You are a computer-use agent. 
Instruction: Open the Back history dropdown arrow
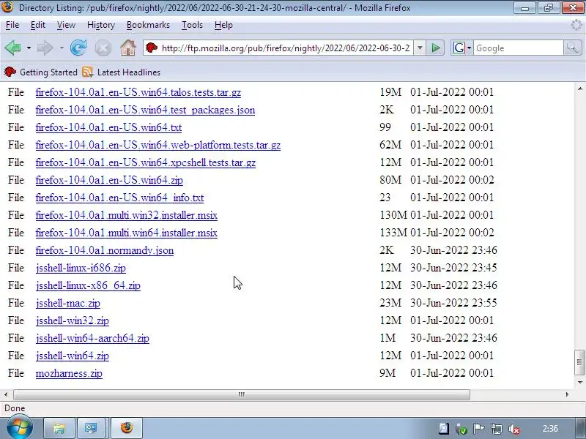29,48
